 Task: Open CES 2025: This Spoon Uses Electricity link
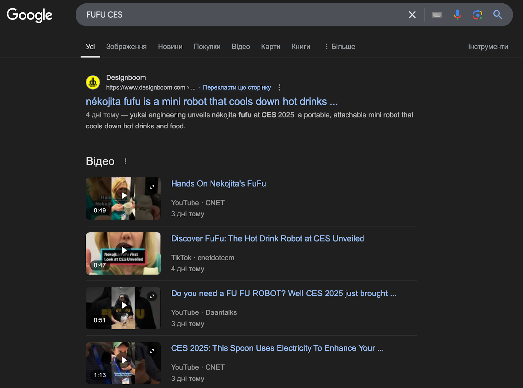click(277, 348)
